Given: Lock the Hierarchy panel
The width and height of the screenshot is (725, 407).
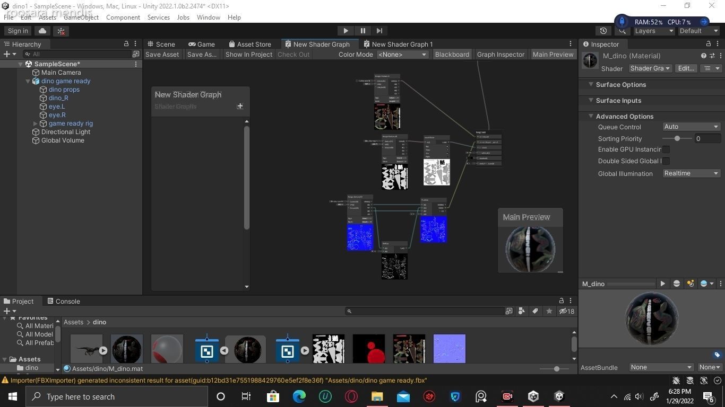Looking at the screenshot, I should coord(126,44).
